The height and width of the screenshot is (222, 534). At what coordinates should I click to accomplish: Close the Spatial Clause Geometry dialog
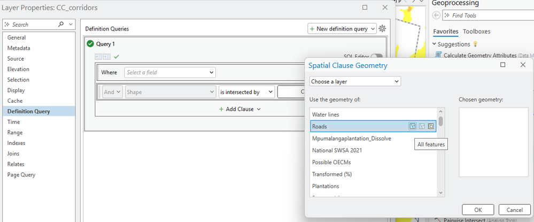[x=523, y=65]
